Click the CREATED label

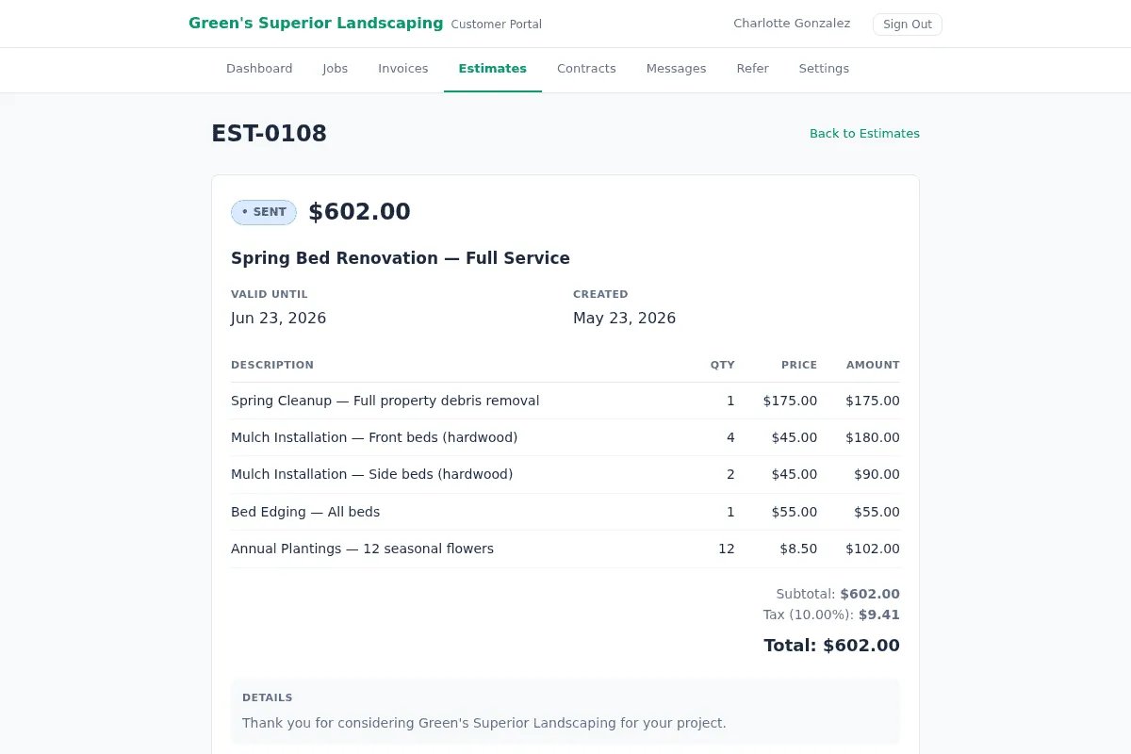[600, 294]
